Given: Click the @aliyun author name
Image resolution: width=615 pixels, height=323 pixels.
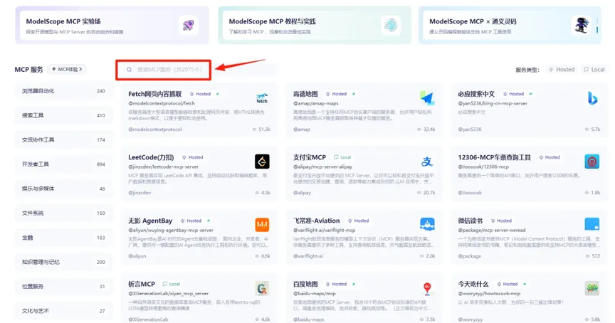Looking at the screenshot, I should pyautogui.click(x=137, y=256).
